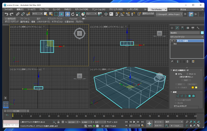Click the プロパティ ribbon panel button

point(79,22)
